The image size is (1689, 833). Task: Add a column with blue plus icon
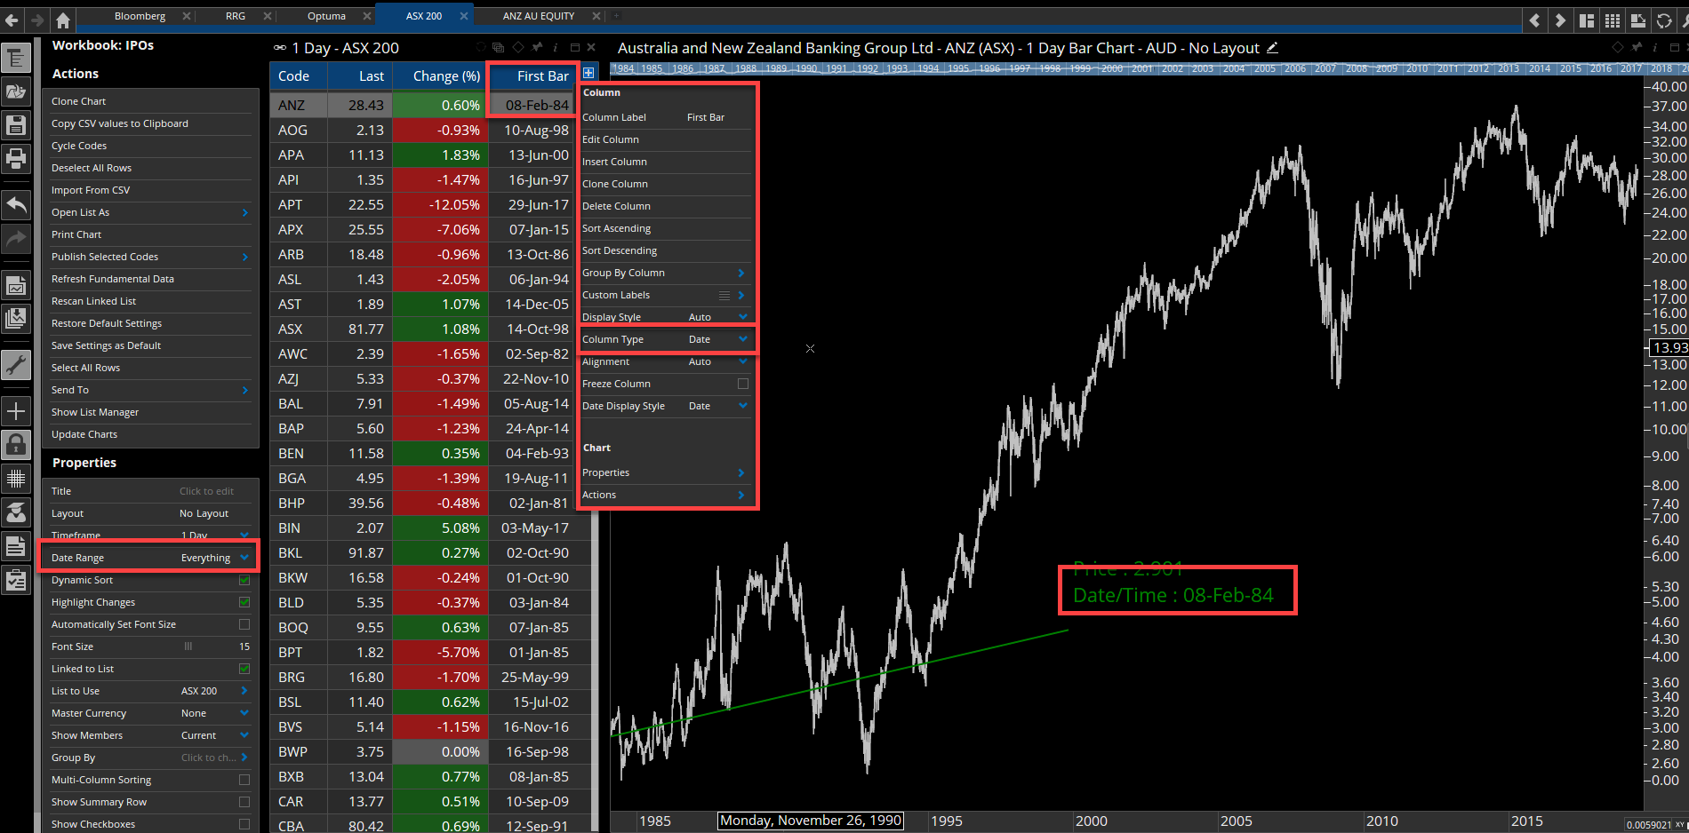(588, 73)
